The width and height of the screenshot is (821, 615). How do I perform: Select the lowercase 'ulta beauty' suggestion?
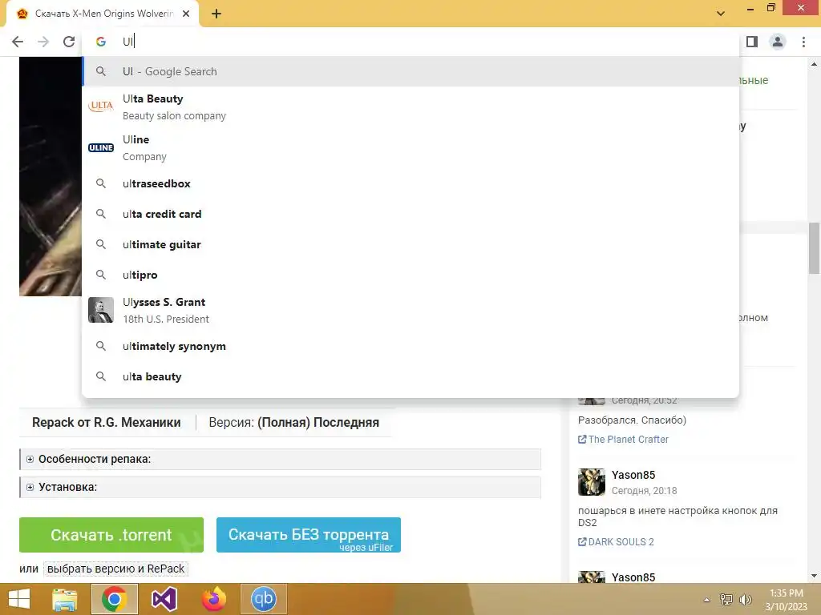(x=410, y=376)
